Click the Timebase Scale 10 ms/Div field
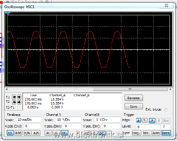Viewport: 177px width, 141px height. [x=29, y=120]
